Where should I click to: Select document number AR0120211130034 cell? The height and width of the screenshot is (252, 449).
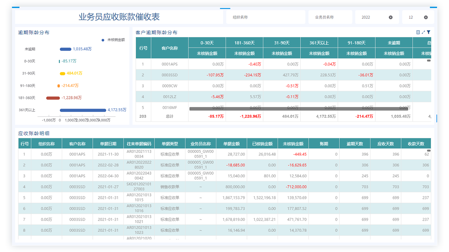(139, 154)
